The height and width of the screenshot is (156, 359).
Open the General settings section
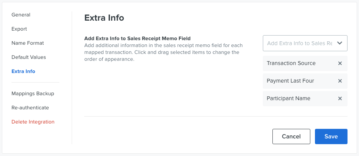point(21,15)
